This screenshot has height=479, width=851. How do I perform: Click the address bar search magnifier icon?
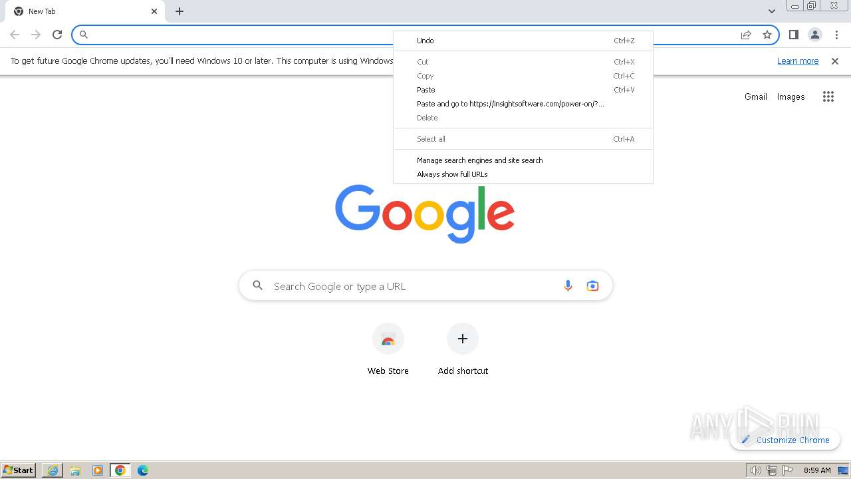84,35
